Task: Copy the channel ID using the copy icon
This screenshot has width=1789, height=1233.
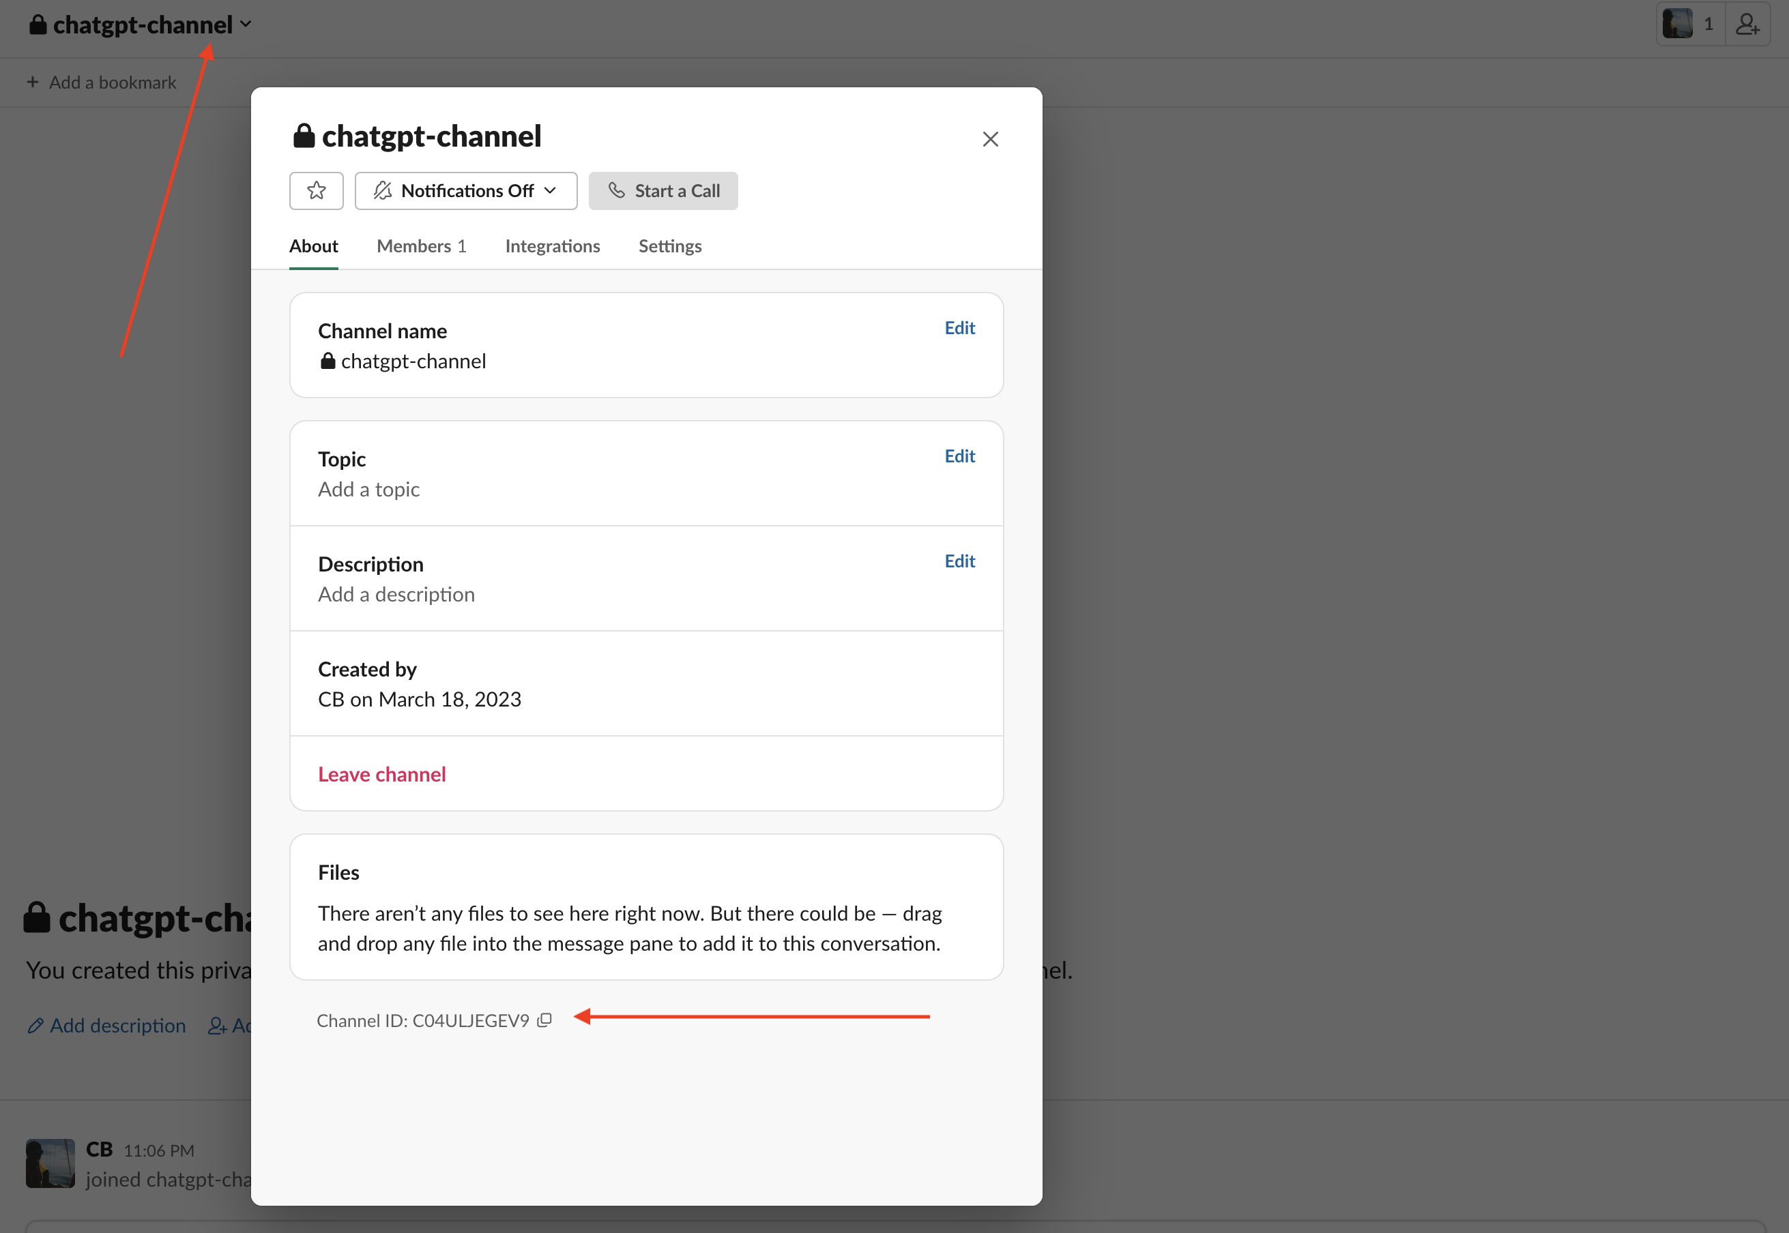Action: pos(544,1020)
